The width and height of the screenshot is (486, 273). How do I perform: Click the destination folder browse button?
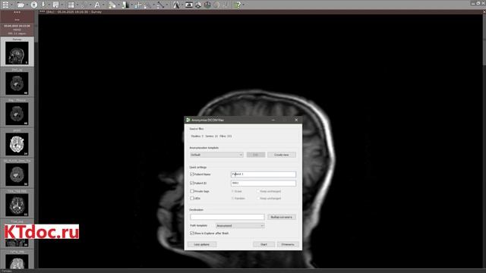tap(282, 217)
